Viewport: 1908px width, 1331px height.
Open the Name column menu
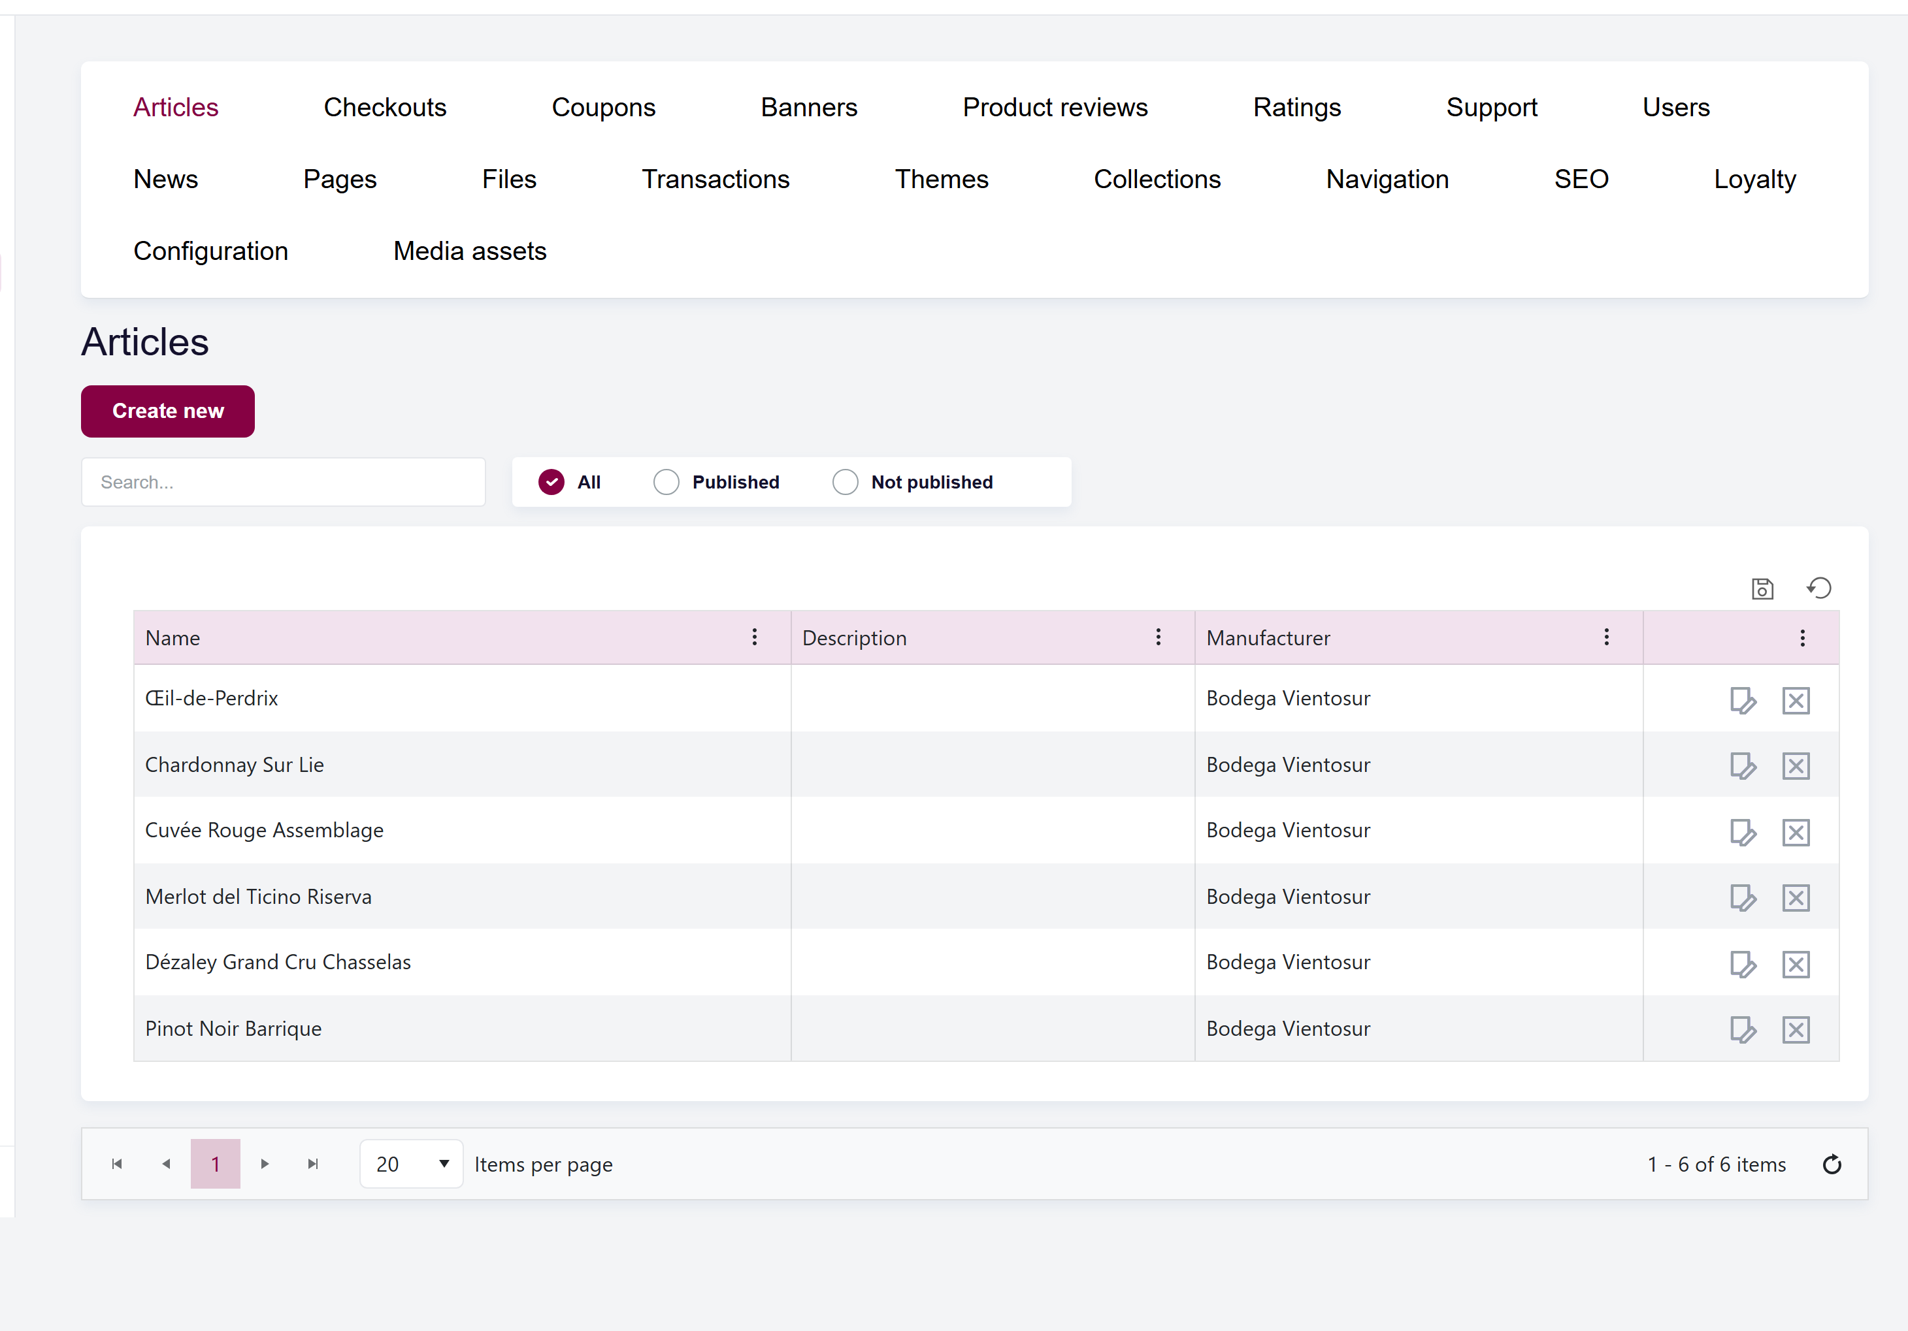coord(755,637)
